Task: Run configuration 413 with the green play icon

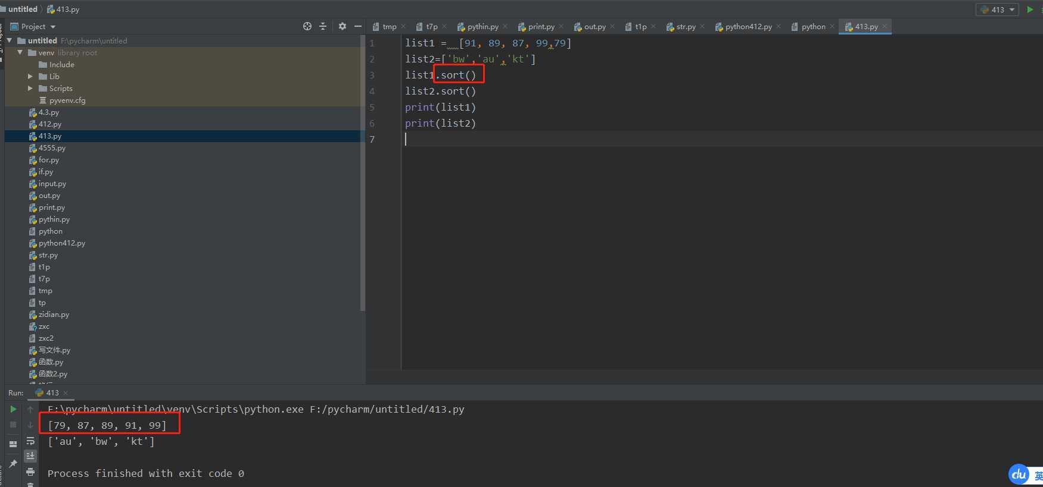Action: coord(1030,10)
